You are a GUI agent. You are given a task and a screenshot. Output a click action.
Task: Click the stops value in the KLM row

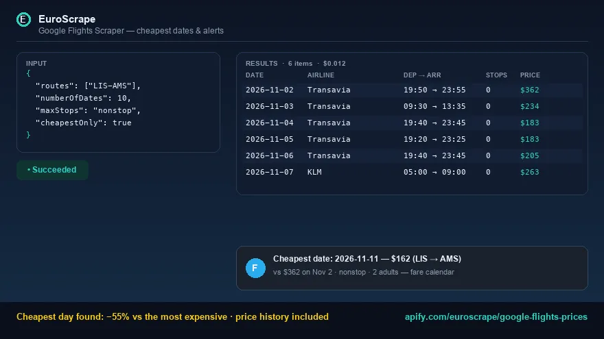pyautogui.click(x=488, y=172)
